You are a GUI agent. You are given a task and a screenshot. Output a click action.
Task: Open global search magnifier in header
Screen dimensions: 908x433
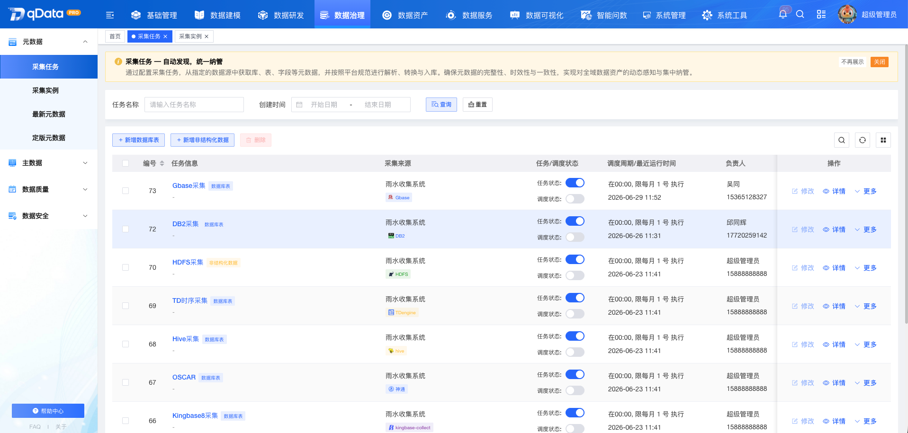800,14
